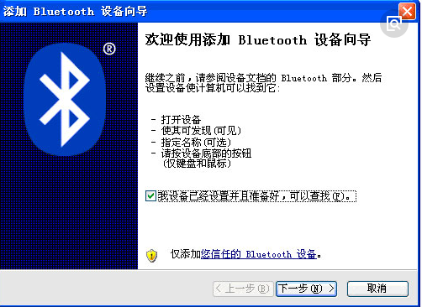The width and height of the screenshot is (422, 307).
Task: Click the 请按设备底部的按钮 instruction line
Action: tap(206, 153)
